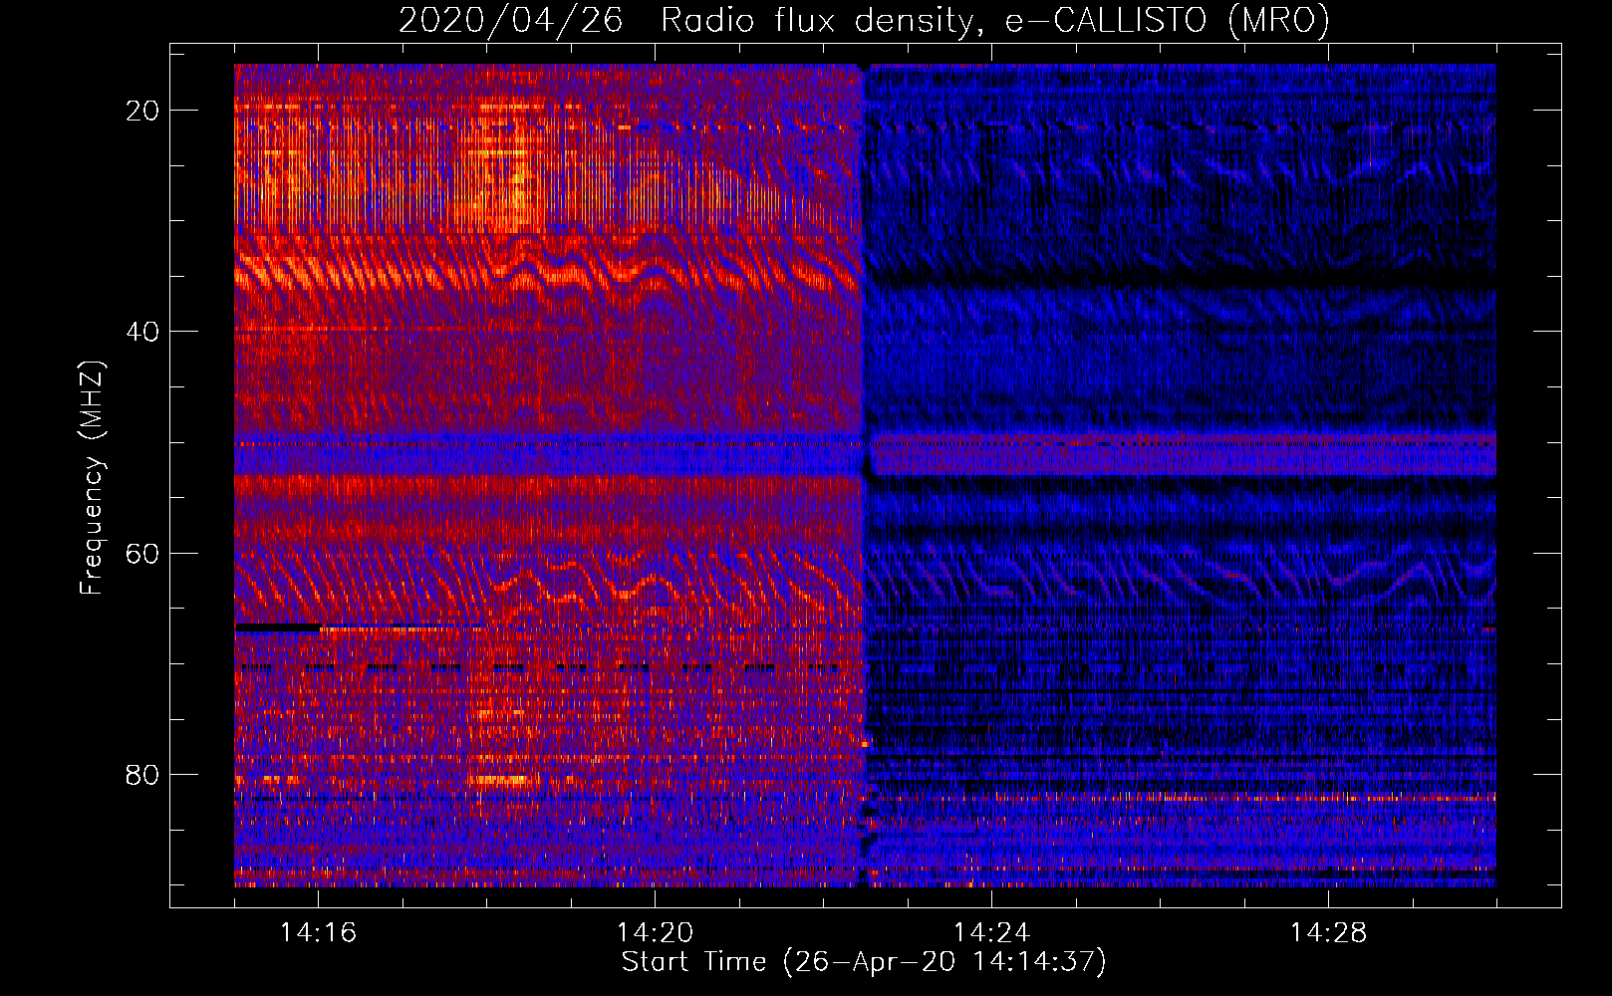Click the time tick label "14:24"
The image size is (1612, 996).
(x=991, y=933)
